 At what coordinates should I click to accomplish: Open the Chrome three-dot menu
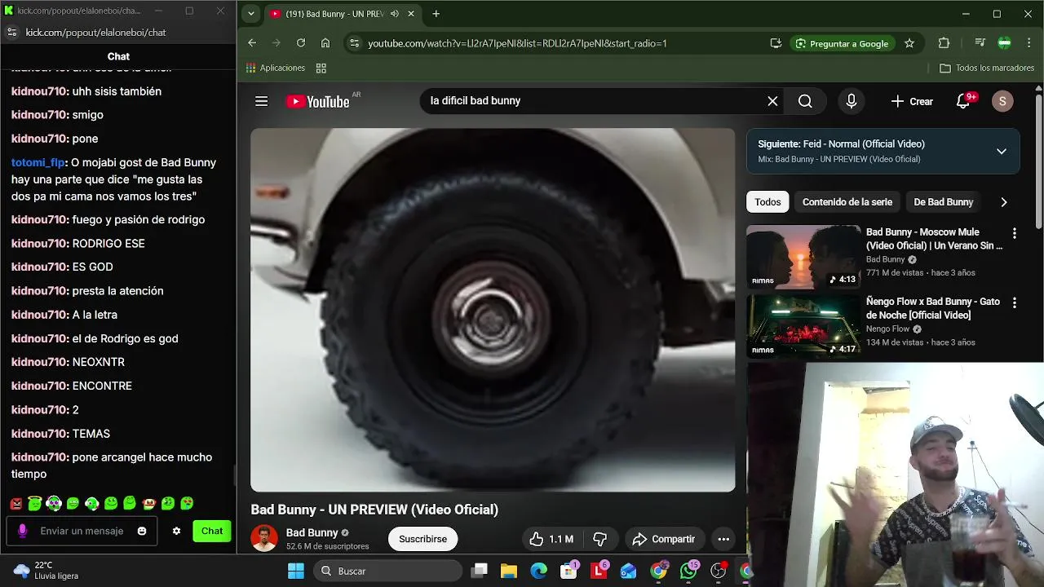pyautogui.click(x=1029, y=43)
